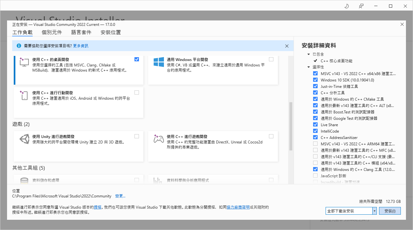This screenshot has width=413, height=230.
Task: Click the workloads list vertical scrollbar
Action: pos(291,126)
